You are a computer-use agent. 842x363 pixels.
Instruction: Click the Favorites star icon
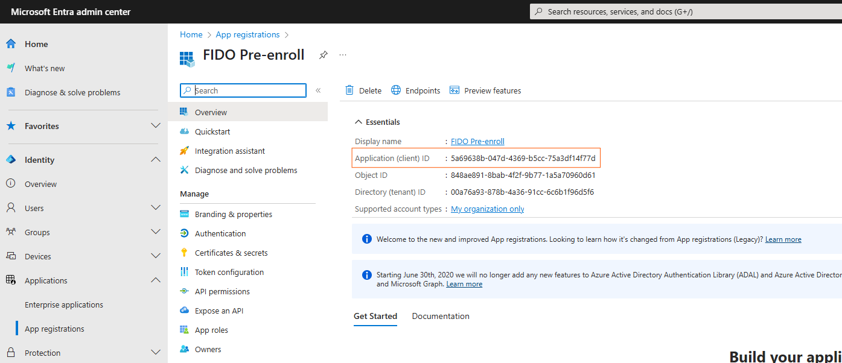click(10, 126)
